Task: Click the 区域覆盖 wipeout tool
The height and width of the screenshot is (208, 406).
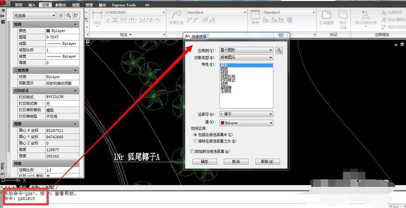Action: [x=326, y=17]
